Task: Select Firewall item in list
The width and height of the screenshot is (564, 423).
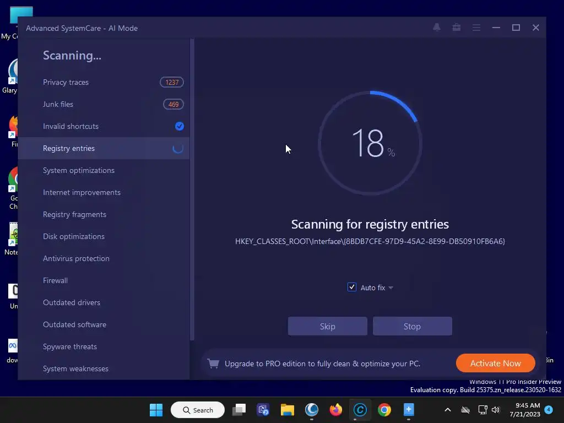Action: click(x=104, y=280)
